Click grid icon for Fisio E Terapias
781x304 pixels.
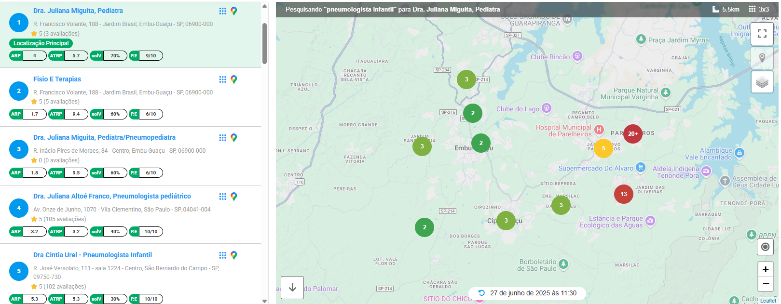[x=222, y=79]
